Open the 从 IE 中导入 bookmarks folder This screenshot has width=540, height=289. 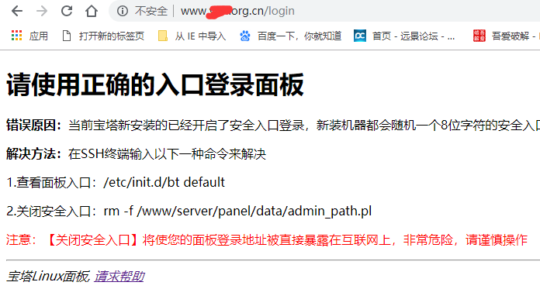(x=192, y=36)
